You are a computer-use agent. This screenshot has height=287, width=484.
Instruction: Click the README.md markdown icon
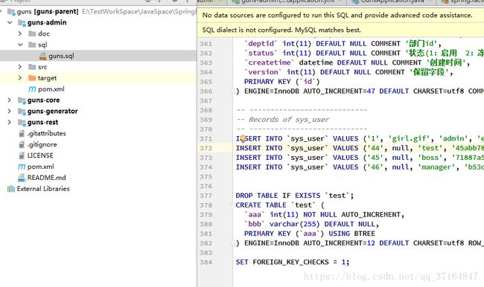[22, 178]
